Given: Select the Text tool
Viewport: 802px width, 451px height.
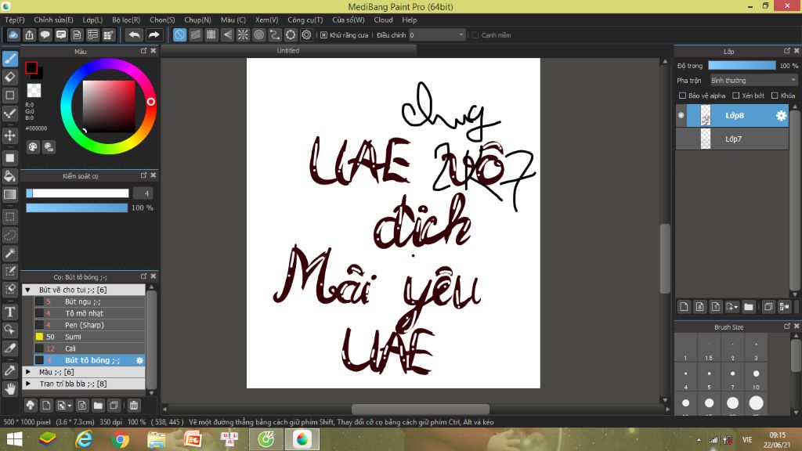Looking at the screenshot, I should pyautogui.click(x=9, y=312).
